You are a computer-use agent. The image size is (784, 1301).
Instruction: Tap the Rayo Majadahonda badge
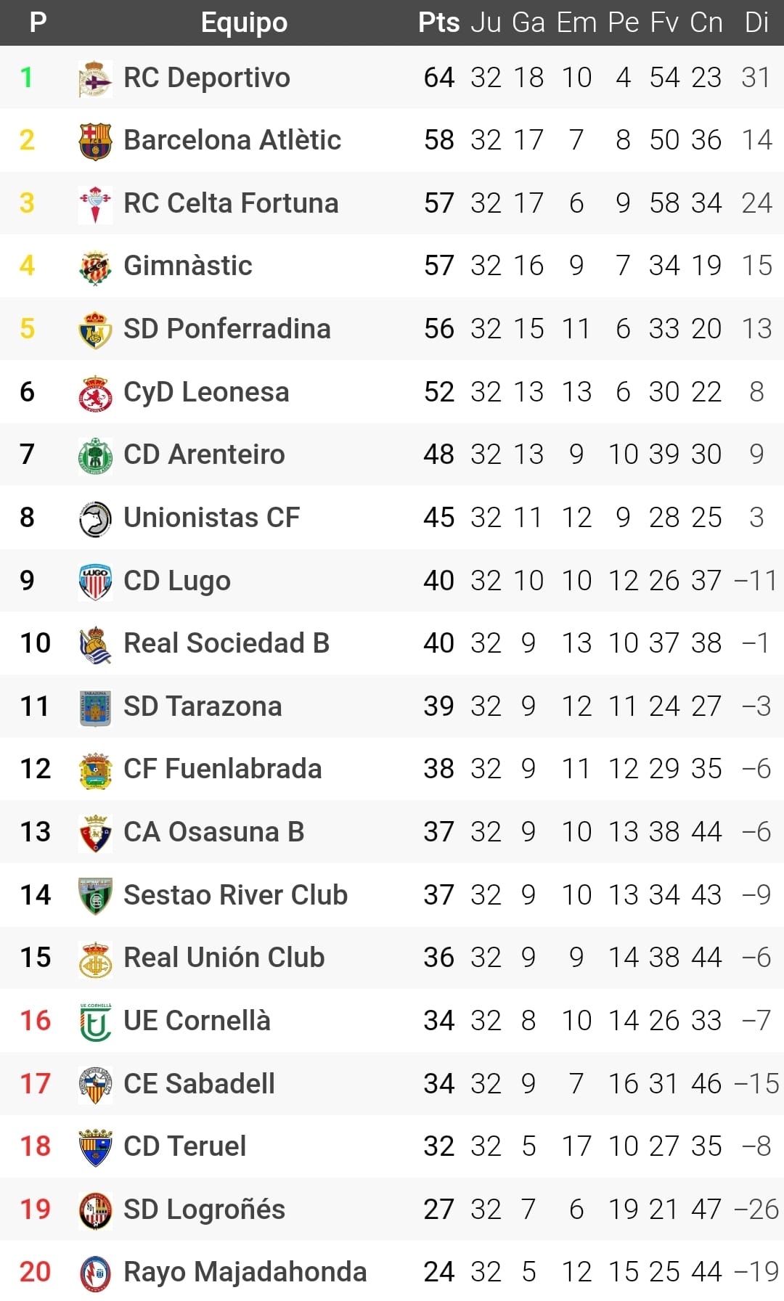(x=95, y=1273)
